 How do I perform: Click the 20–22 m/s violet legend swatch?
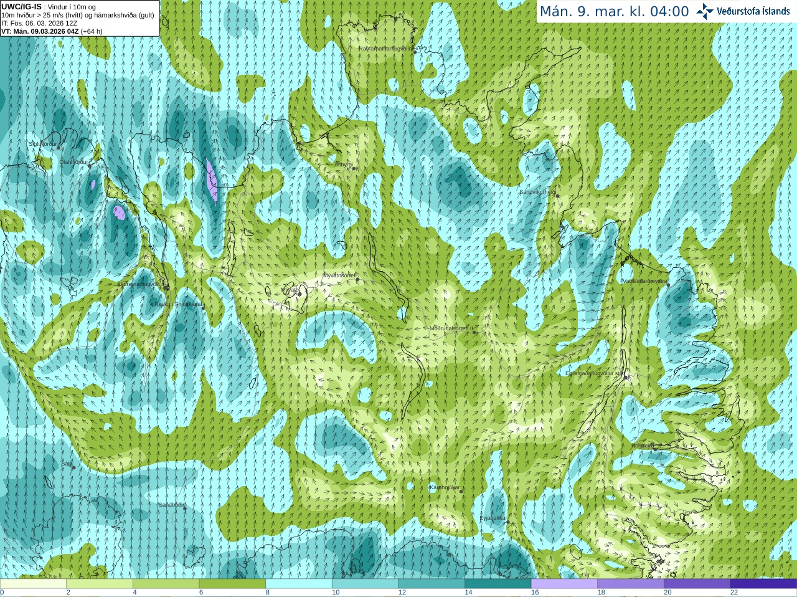(x=697, y=584)
